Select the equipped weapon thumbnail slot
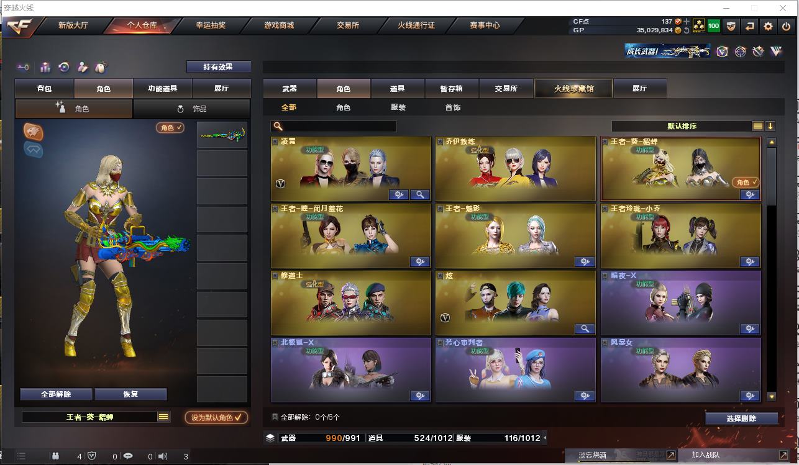 point(222,135)
